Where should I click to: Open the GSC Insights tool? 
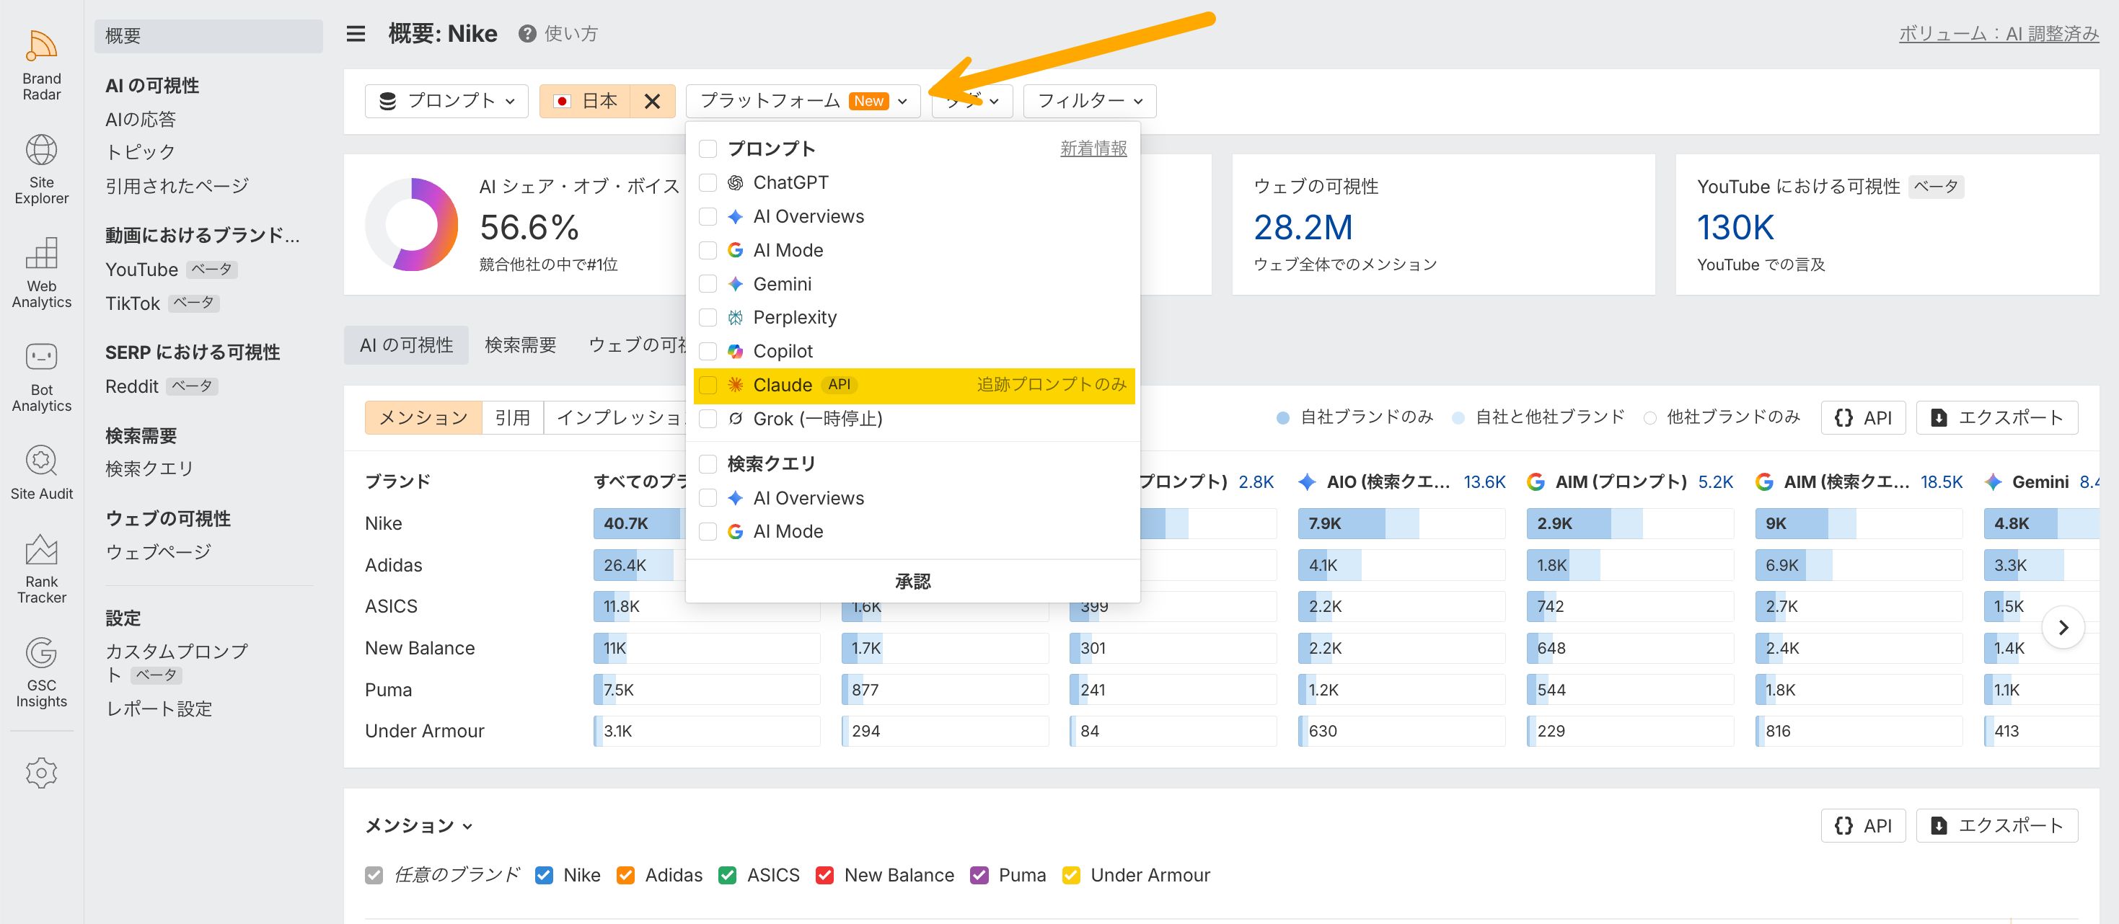point(41,672)
